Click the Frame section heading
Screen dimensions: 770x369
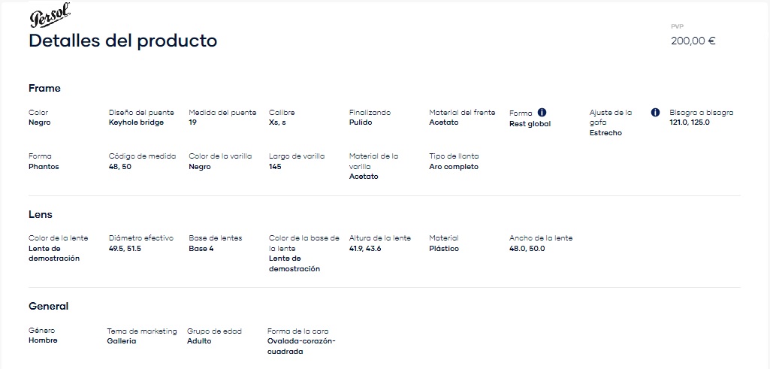[44, 89]
